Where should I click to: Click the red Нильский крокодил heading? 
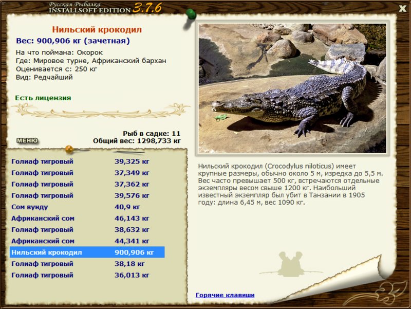[x=97, y=29]
